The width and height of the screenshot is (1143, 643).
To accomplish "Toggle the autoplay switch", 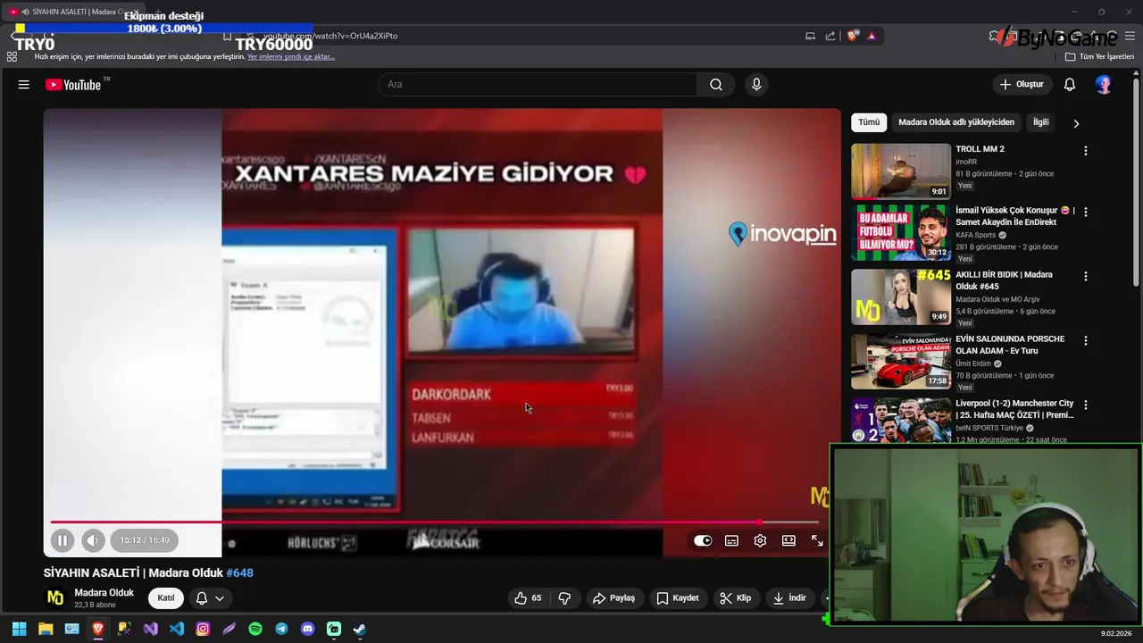I will pyautogui.click(x=703, y=540).
